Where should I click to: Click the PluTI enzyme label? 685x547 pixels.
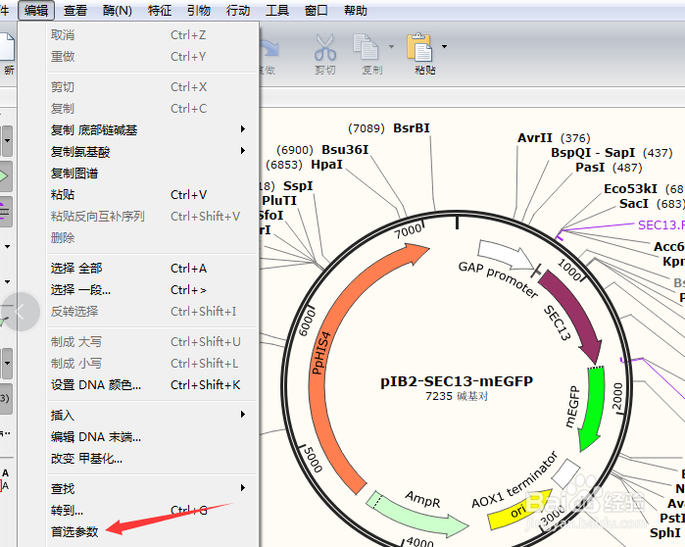click(279, 201)
